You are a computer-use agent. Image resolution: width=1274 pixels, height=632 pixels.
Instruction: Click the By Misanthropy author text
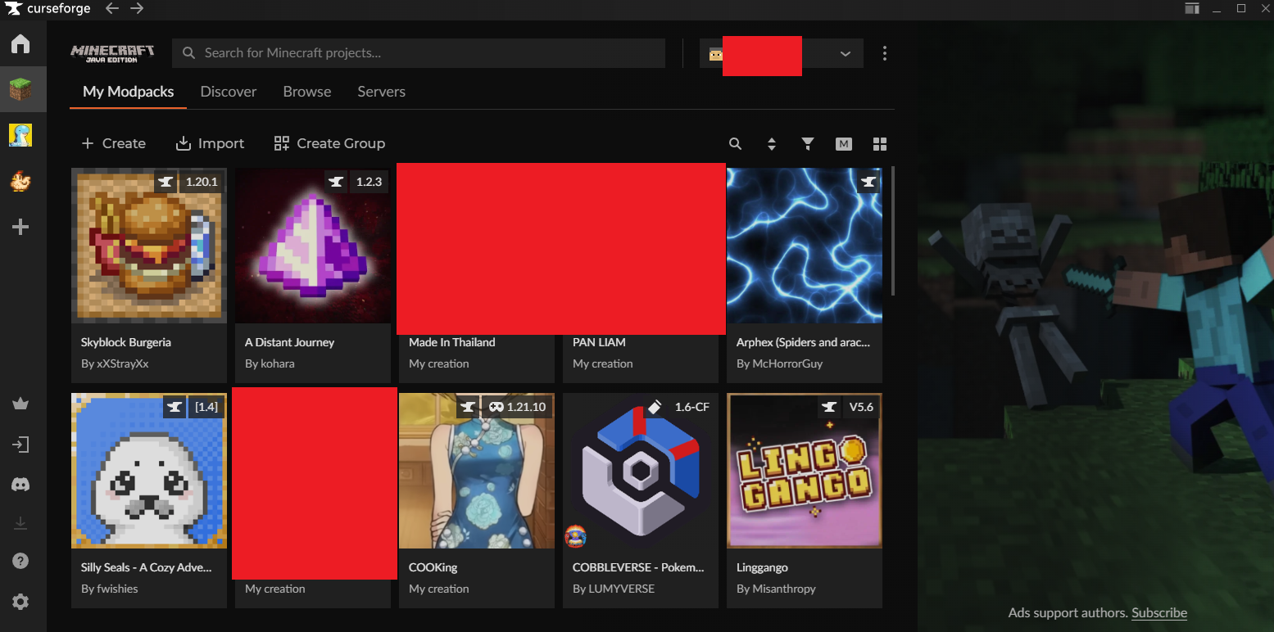point(776,589)
